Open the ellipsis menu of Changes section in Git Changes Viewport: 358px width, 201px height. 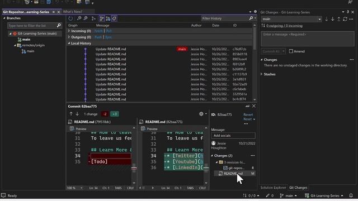pyautogui.click(x=352, y=60)
